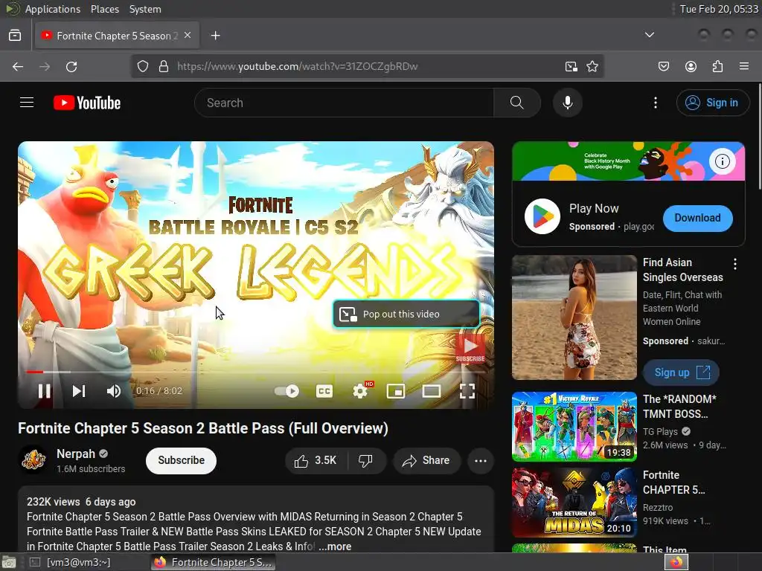Pause the video playback
This screenshot has height=571, width=762.
click(x=44, y=391)
